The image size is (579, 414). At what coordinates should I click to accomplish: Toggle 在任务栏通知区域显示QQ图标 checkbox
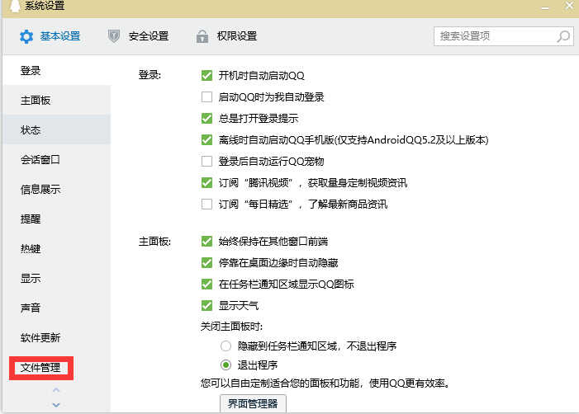click(206, 285)
